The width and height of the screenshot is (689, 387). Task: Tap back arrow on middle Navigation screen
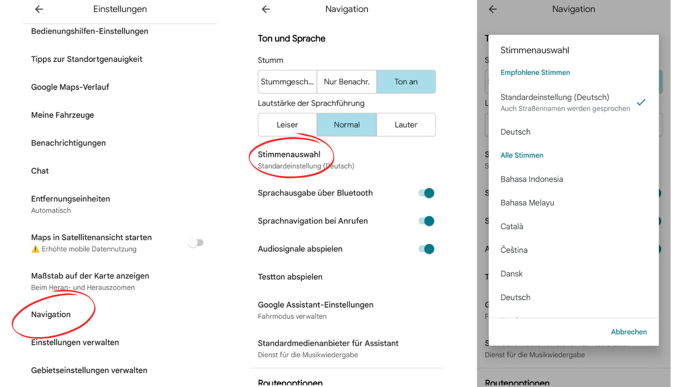[x=266, y=9]
